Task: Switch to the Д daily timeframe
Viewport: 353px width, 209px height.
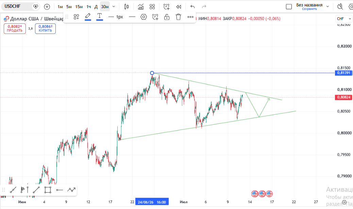Action: [96, 7]
